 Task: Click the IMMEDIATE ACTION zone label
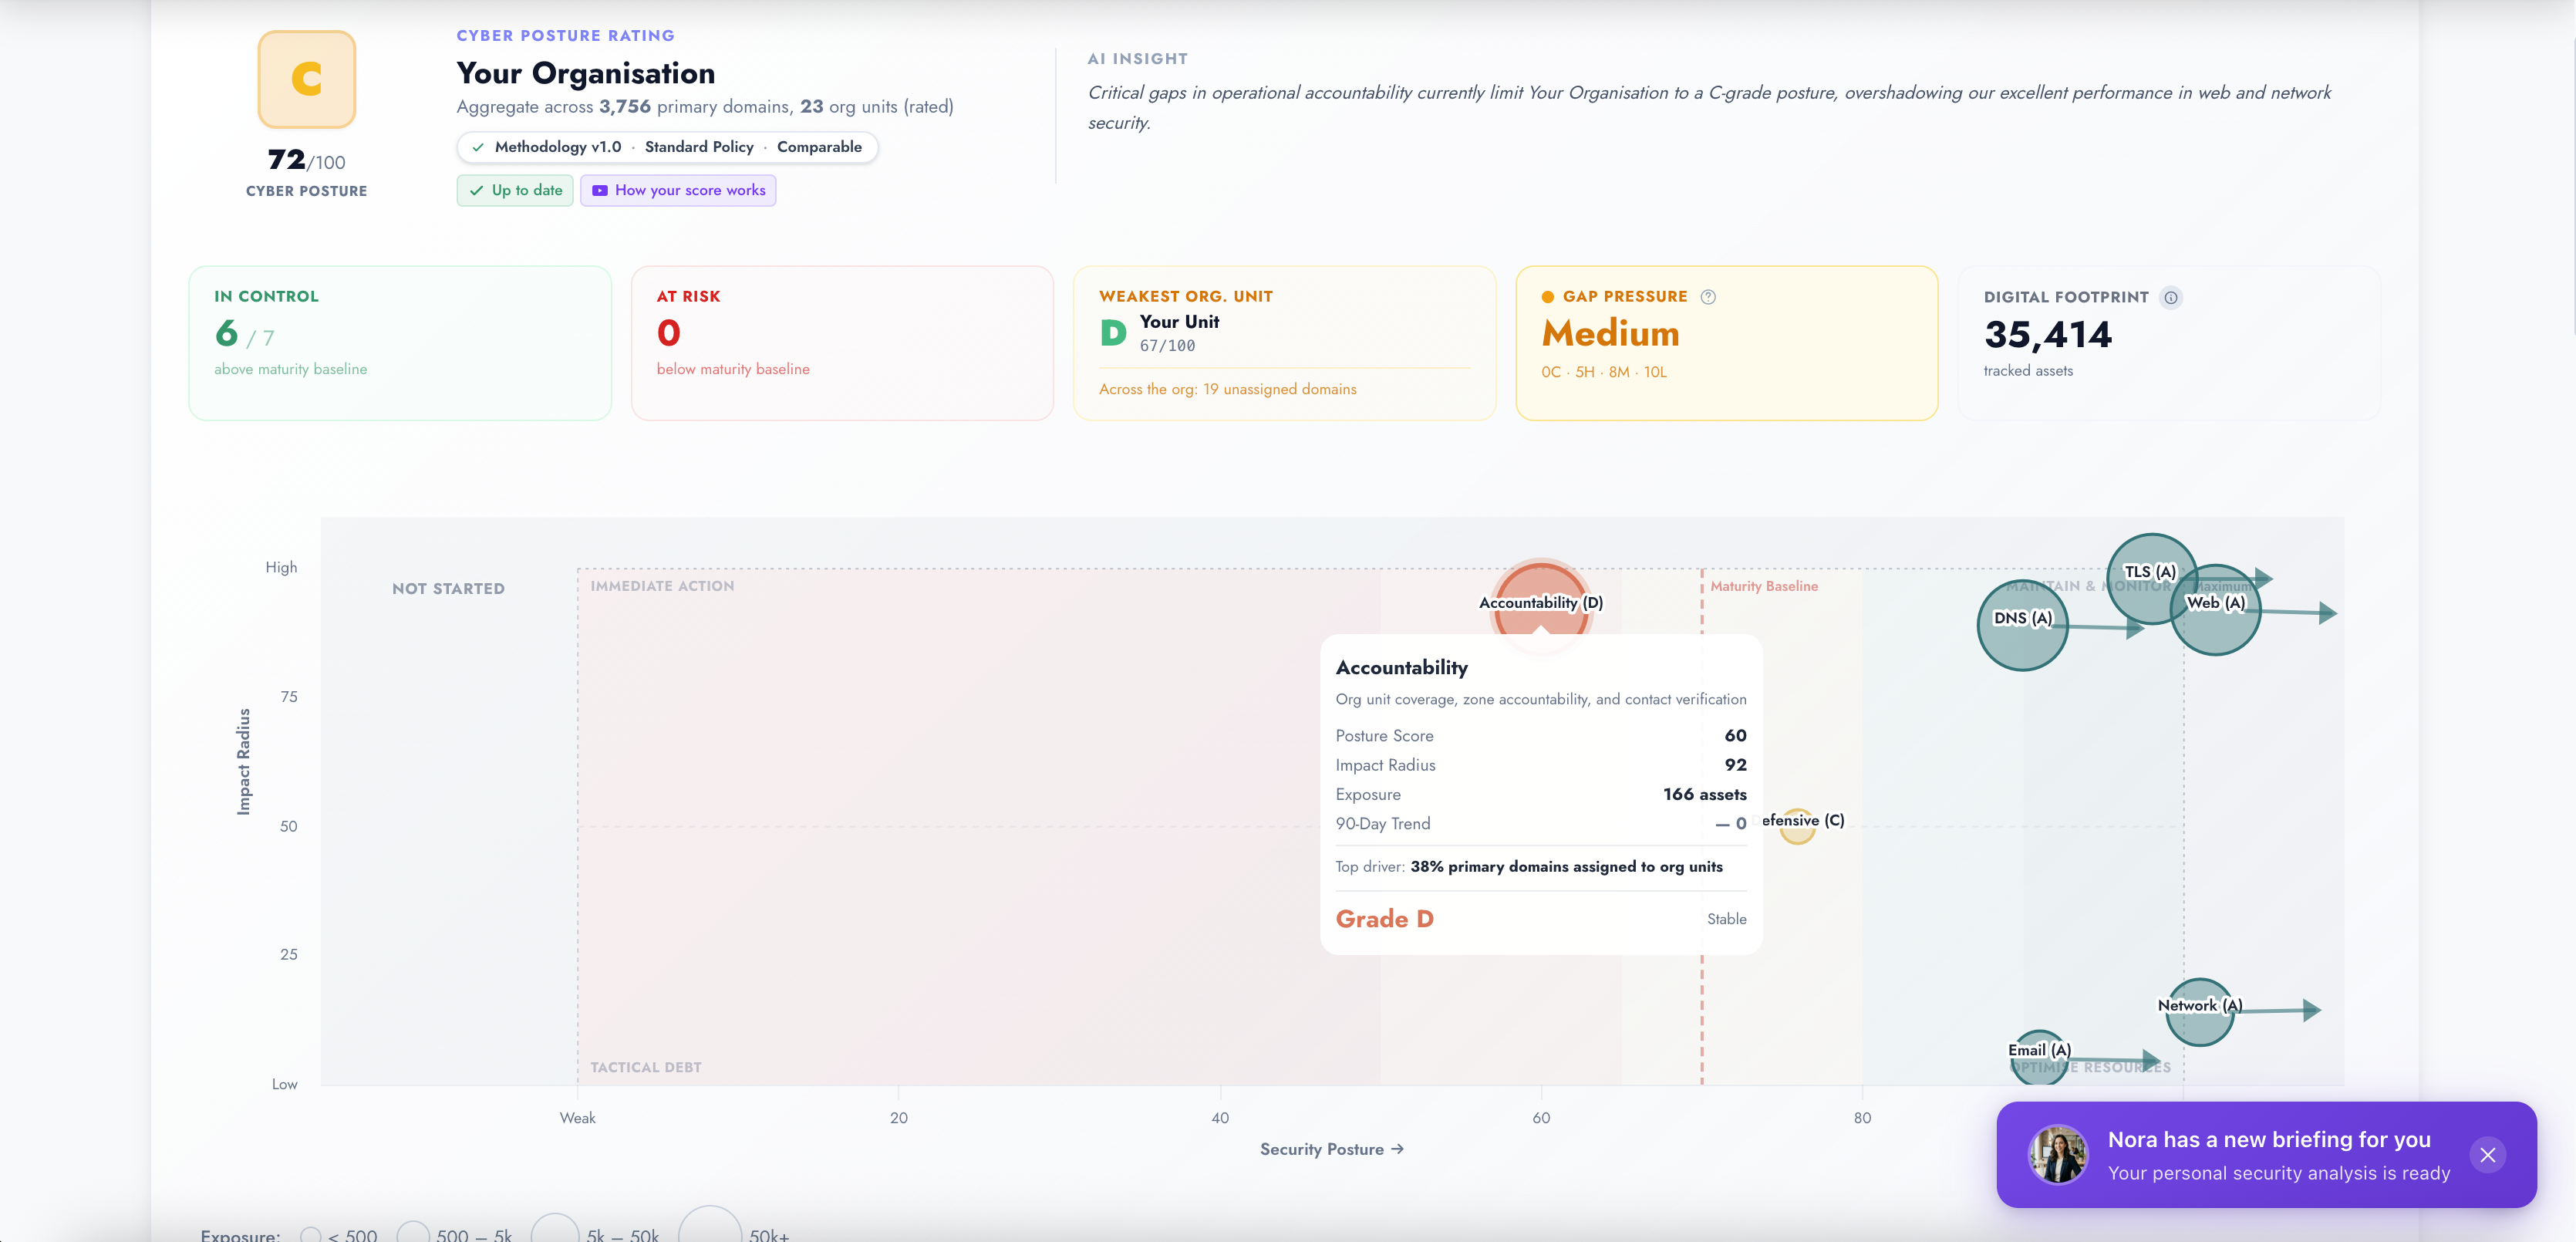tap(662, 587)
